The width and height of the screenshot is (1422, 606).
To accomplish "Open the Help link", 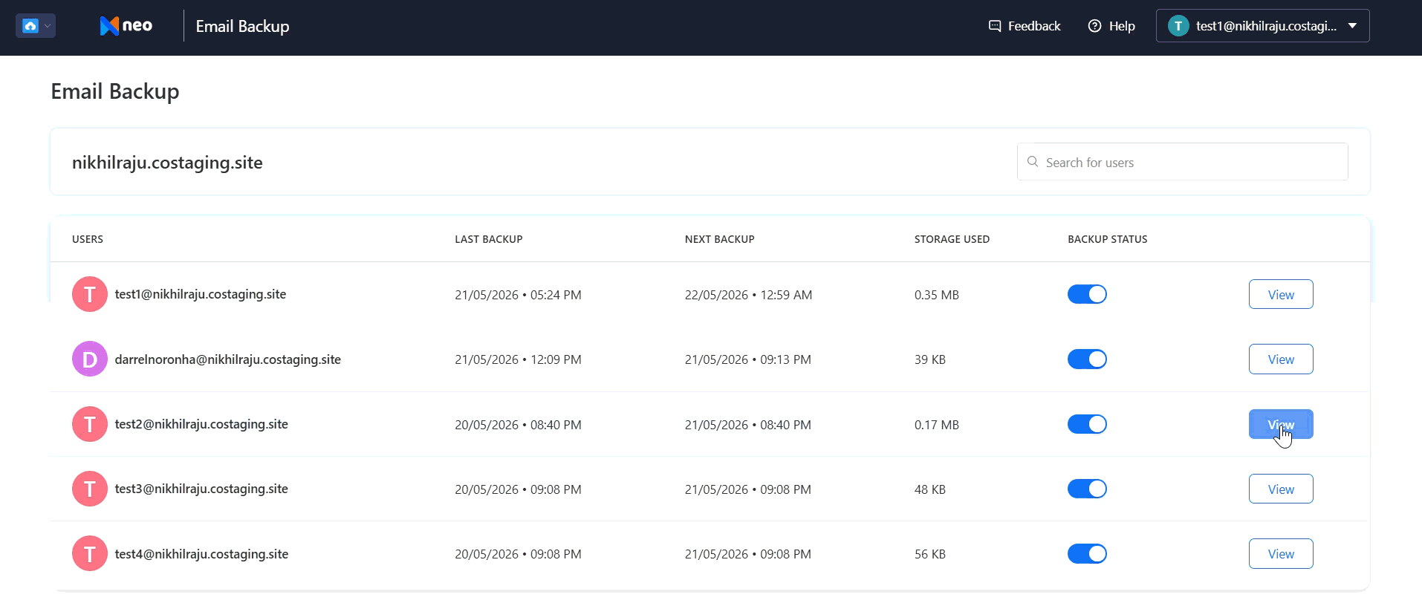I will pos(1111,26).
